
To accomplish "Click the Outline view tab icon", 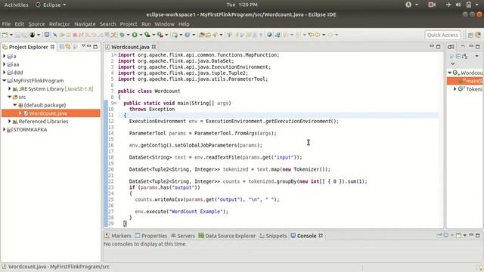I will 451,47.
